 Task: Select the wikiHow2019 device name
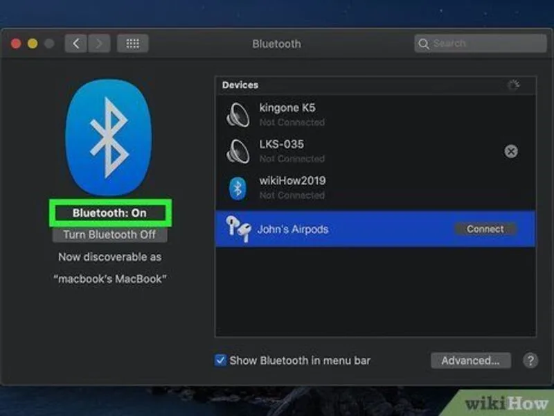[292, 181]
